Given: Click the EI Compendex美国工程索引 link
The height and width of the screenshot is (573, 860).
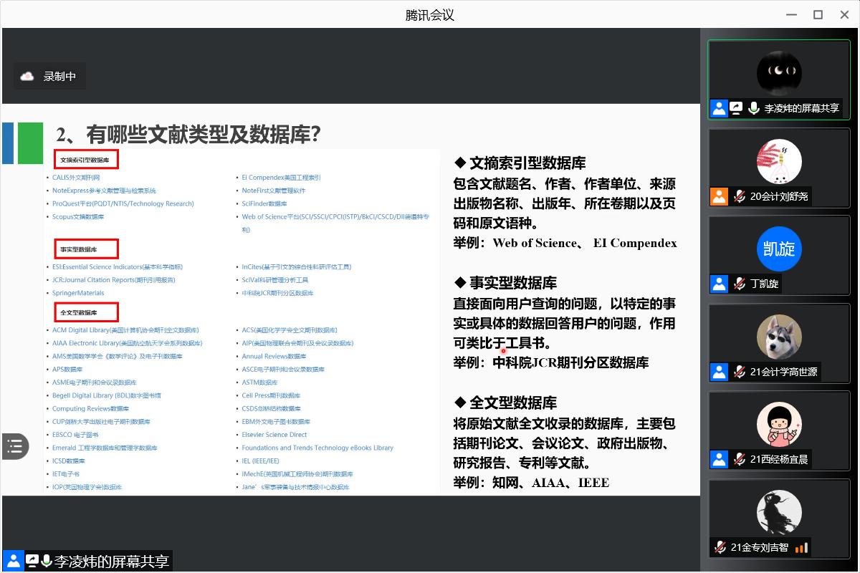Looking at the screenshot, I should pyautogui.click(x=282, y=178).
